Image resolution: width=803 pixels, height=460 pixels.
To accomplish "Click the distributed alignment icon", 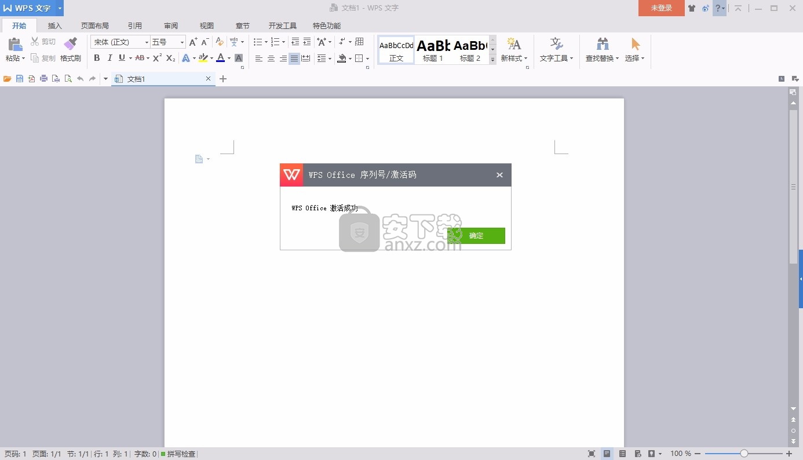I will pos(306,58).
